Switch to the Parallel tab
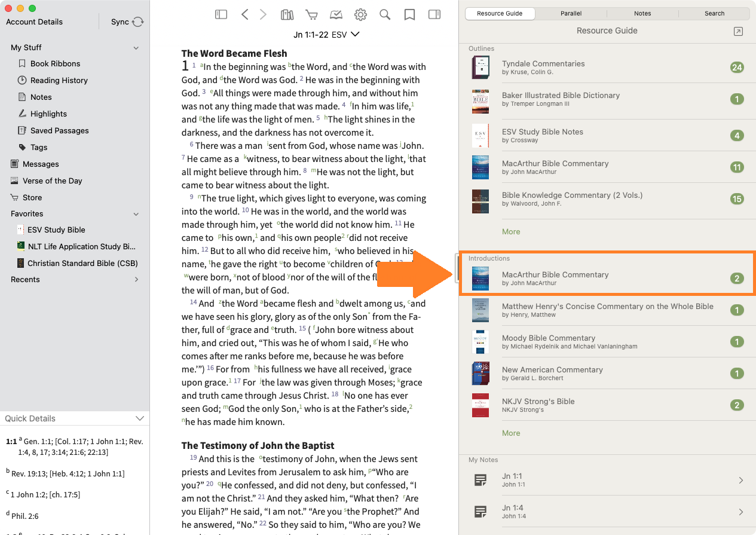Image resolution: width=756 pixels, height=535 pixels. coord(571,13)
